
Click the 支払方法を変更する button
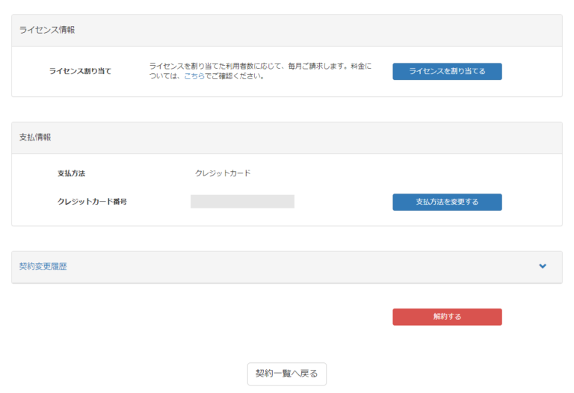coord(447,202)
